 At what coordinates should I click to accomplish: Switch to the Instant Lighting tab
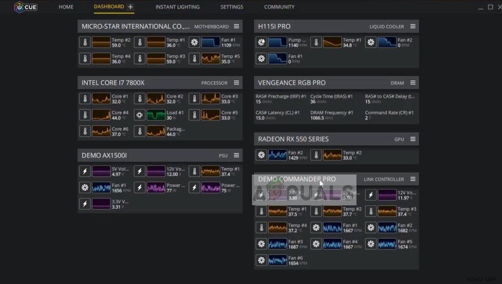(x=177, y=7)
